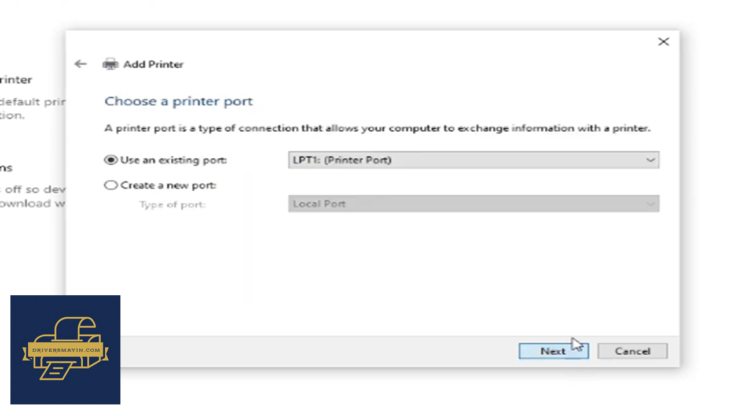Click the back arrow in Add Printer
The height and width of the screenshot is (416, 741).
80,64
